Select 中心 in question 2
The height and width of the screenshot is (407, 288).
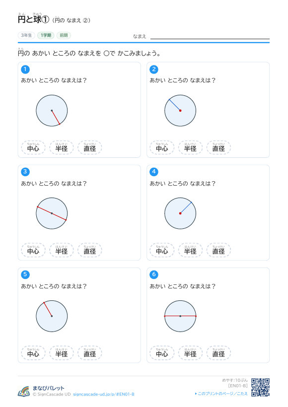tap(162, 147)
